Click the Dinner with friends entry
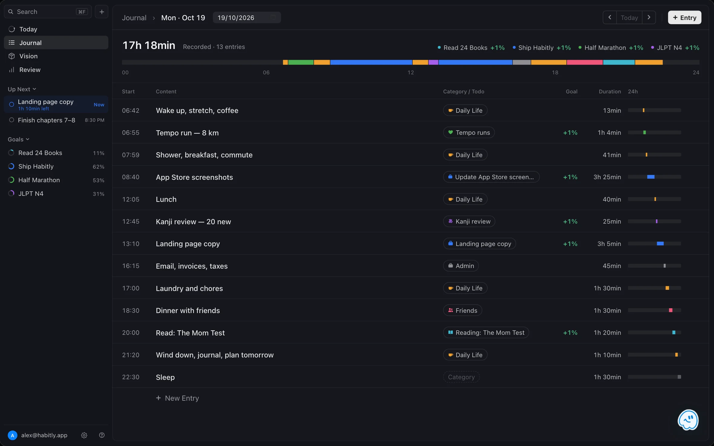Image resolution: width=714 pixels, height=446 pixels. (x=188, y=311)
